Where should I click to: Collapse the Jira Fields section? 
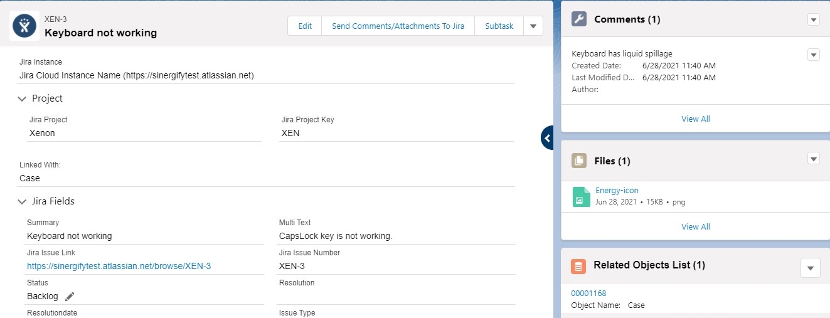tap(23, 201)
